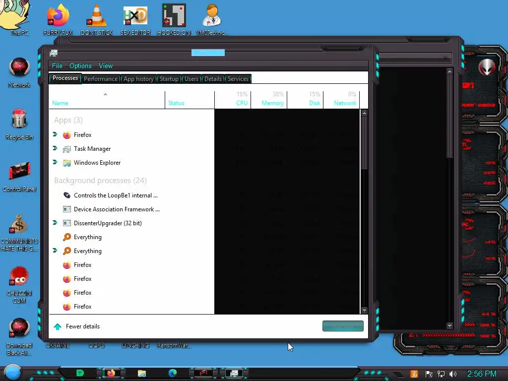Click the DissenterUpgrader process icon

(x=67, y=223)
